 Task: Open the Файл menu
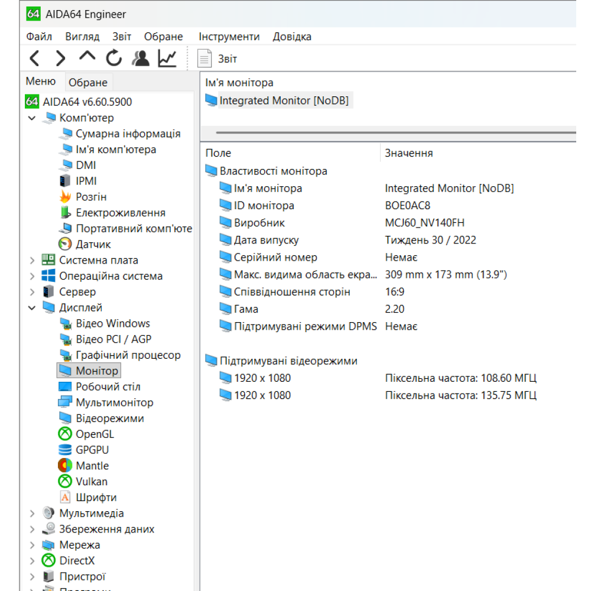[38, 36]
